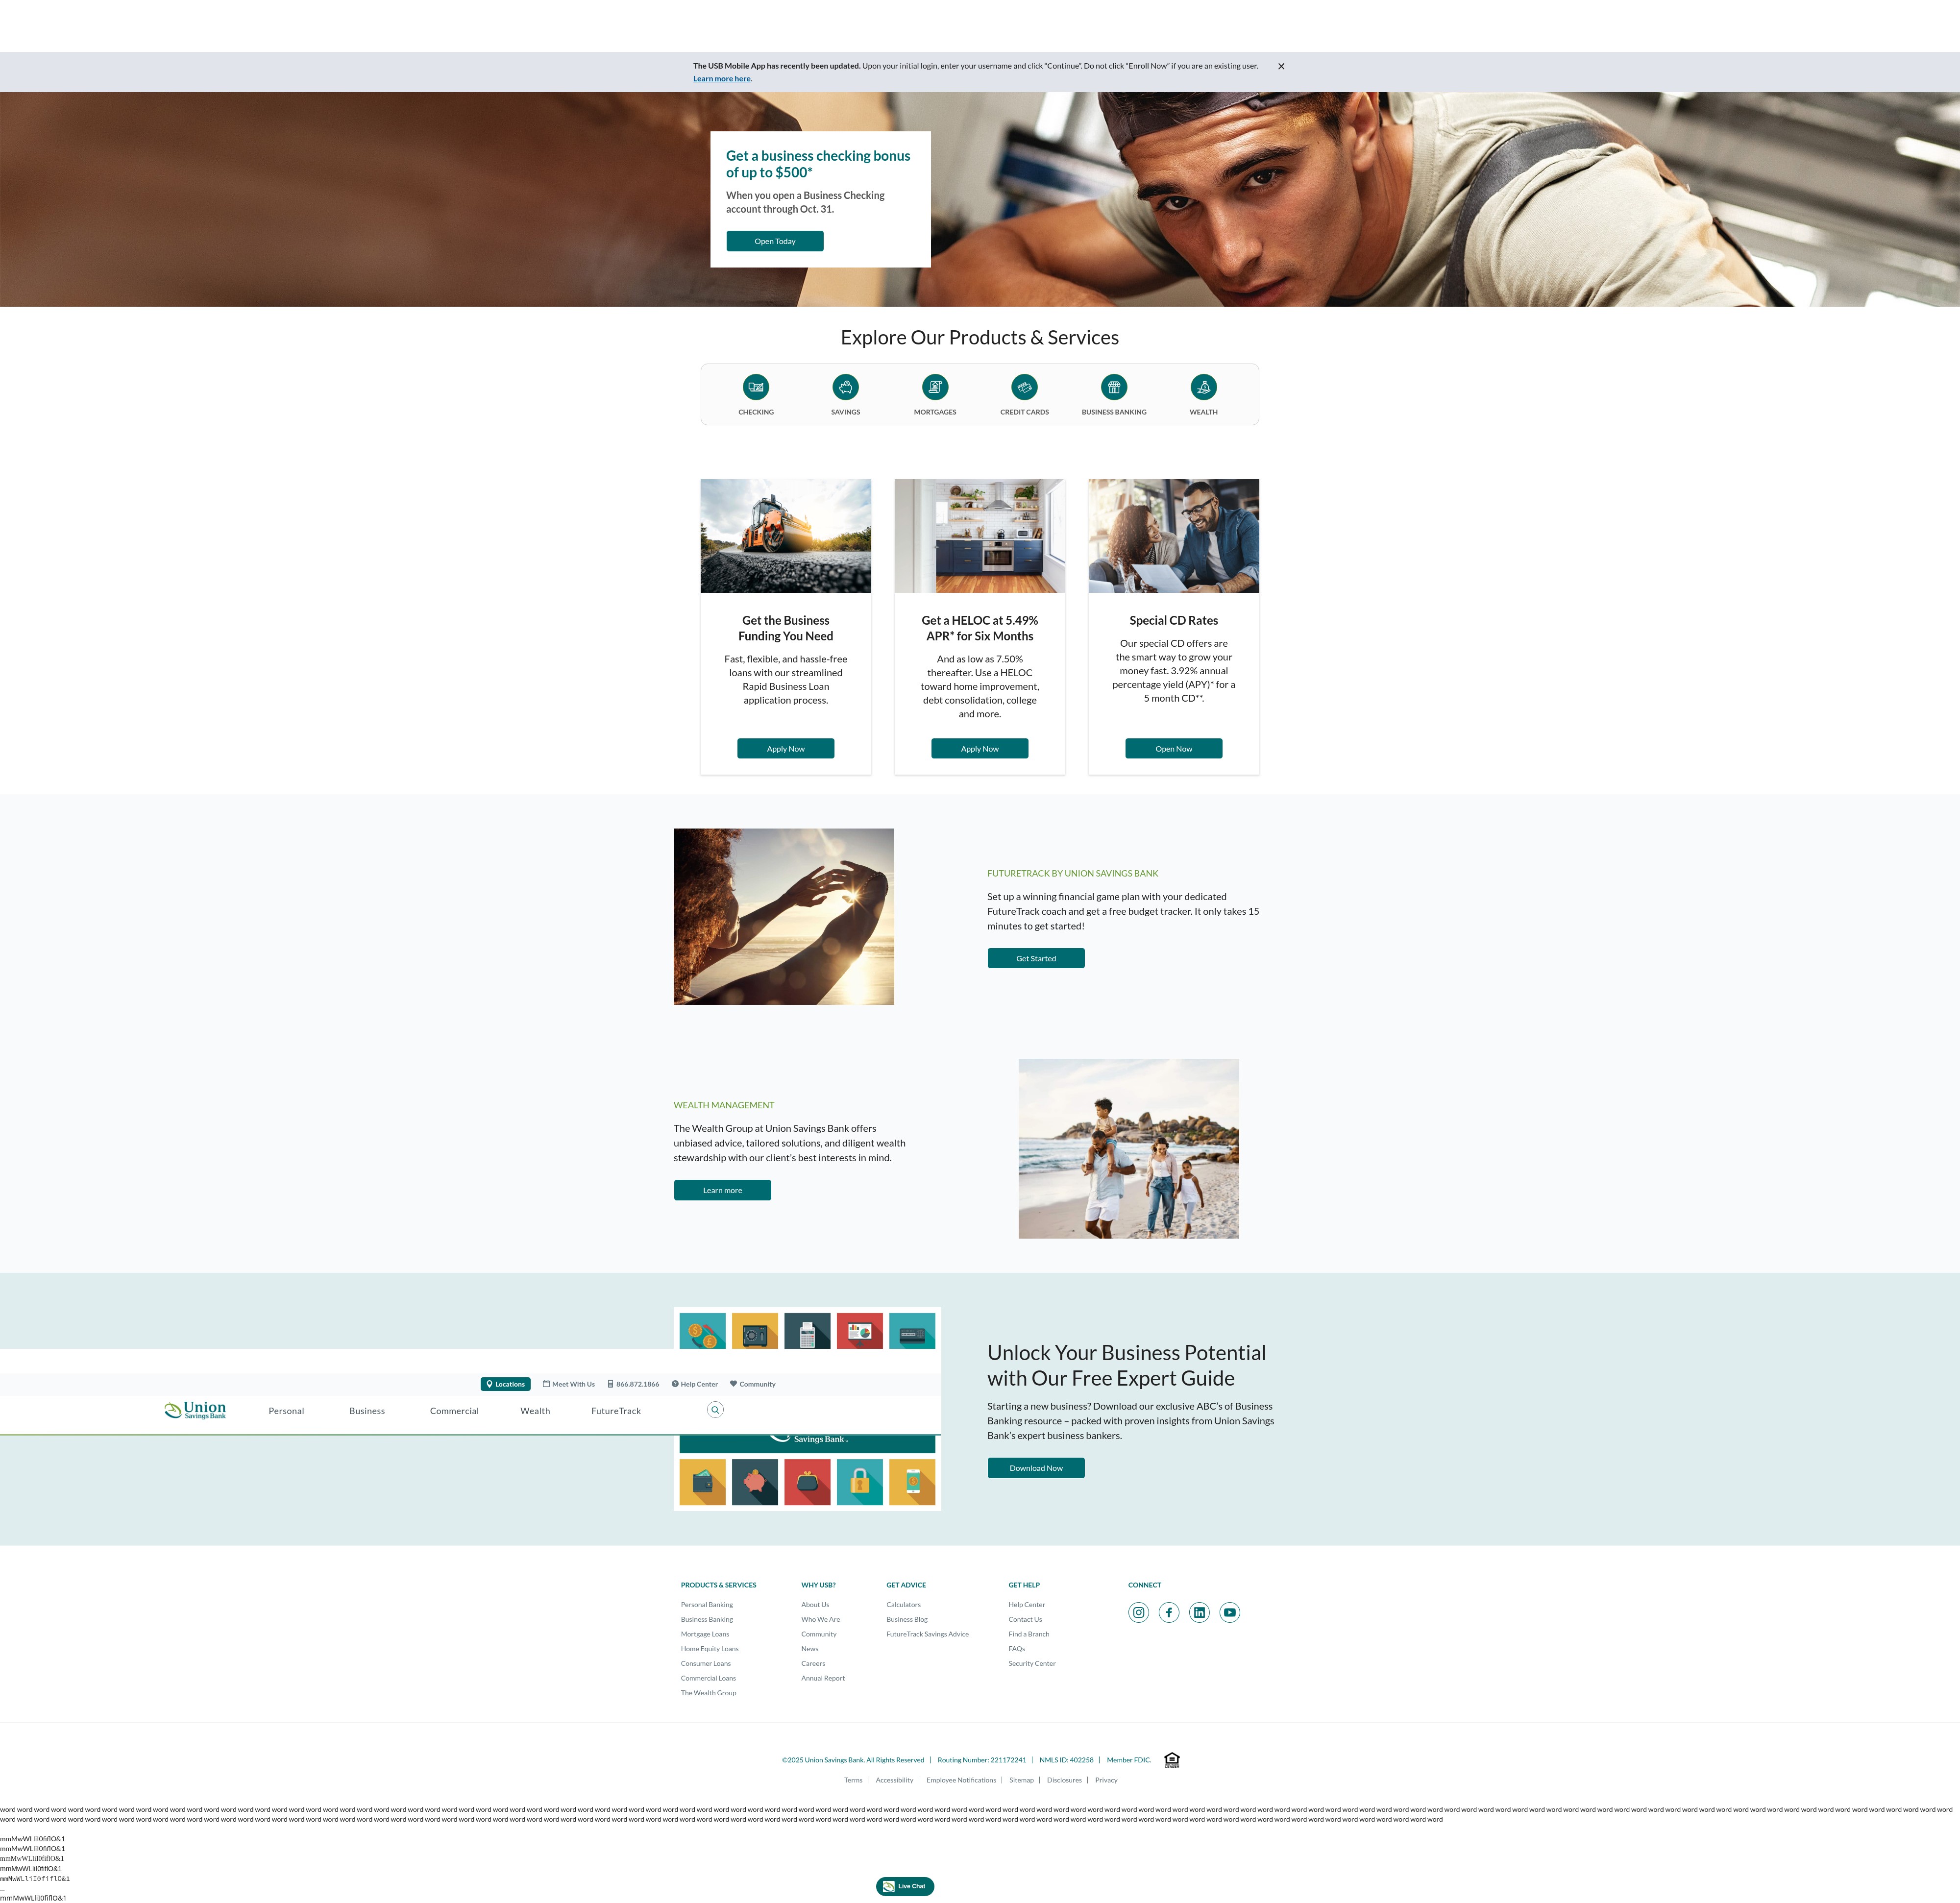The height and width of the screenshot is (1903, 1960).
Task: Open the Employee Notifications link
Action: pyautogui.click(x=961, y=1780)
